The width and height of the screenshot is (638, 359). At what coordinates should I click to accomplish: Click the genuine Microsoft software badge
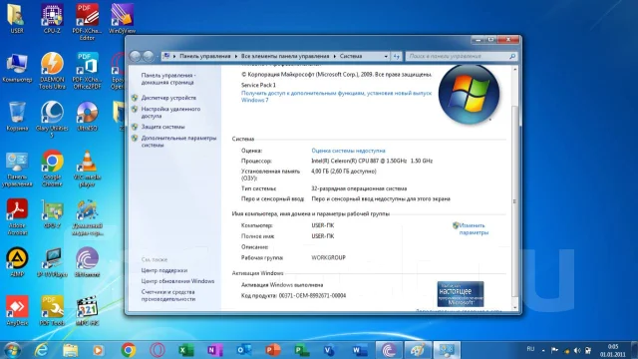461,294
